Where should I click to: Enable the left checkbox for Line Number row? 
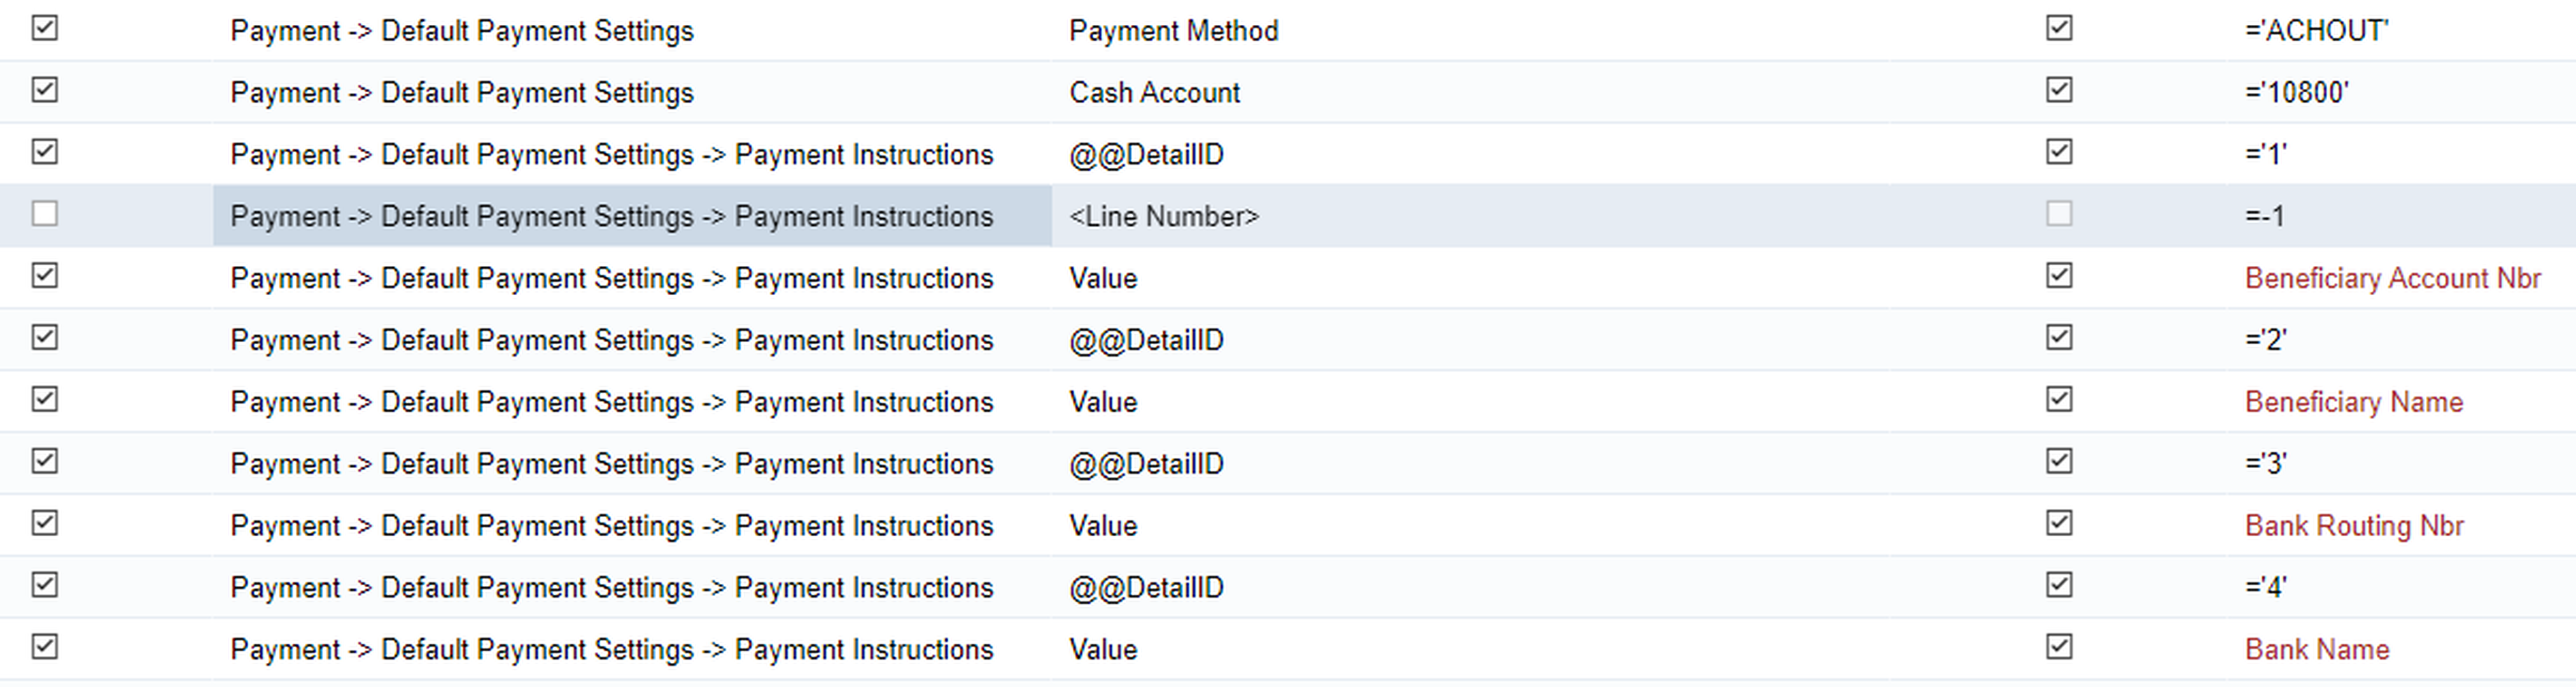click(44, 213)
